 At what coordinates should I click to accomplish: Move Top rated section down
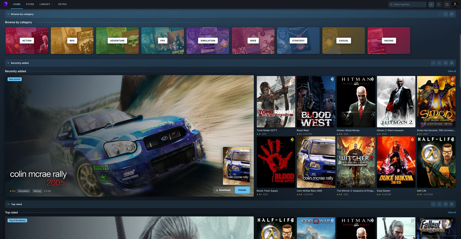tap(439, 204)
